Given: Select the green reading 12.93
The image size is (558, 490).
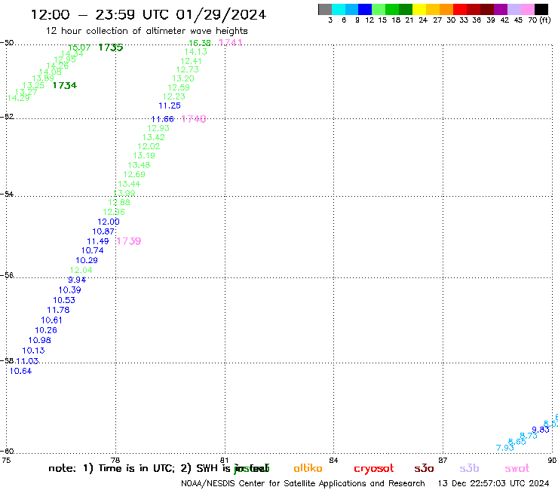Looking at the screenshot, I should click(x=158, y=128).
